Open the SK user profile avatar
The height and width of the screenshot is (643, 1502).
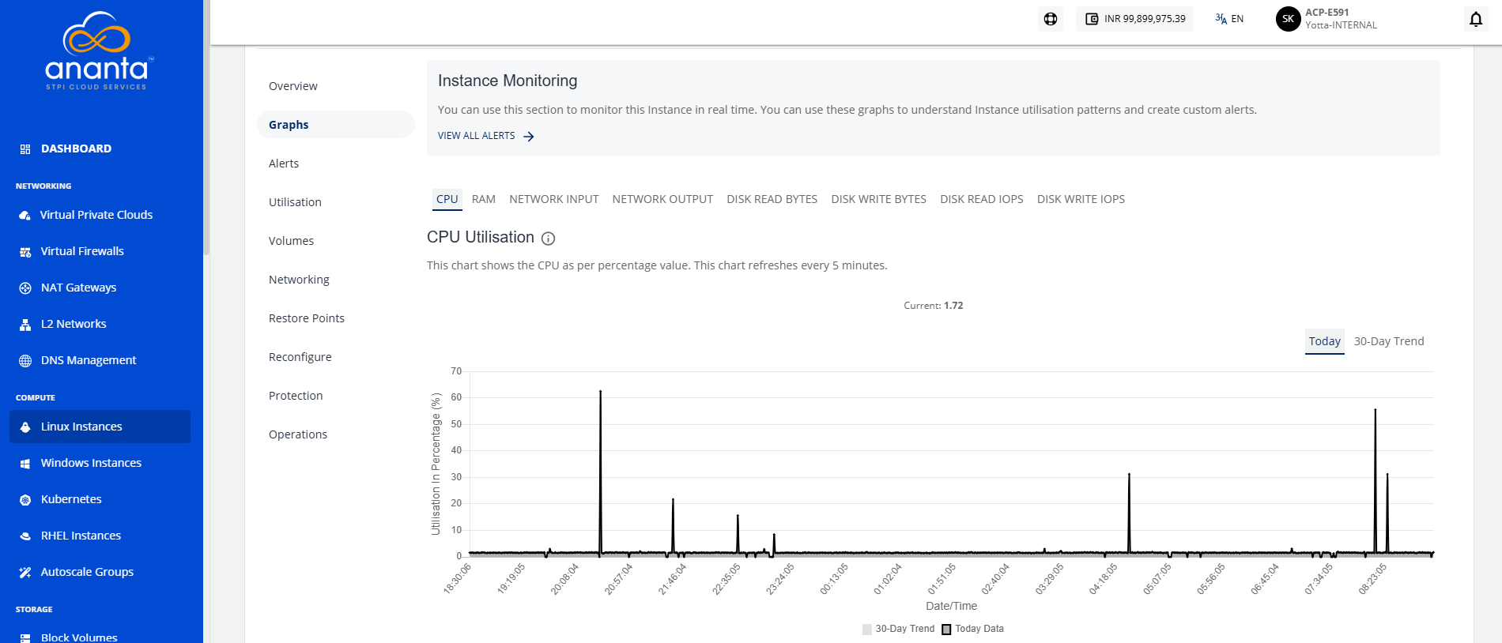point(1288,19)
